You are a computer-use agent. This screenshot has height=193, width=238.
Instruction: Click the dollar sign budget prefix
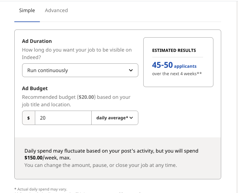(29, 118)
